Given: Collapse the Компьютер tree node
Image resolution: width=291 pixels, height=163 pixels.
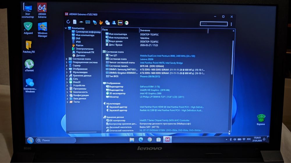Looking at the screenshot, I should [66, 28].
